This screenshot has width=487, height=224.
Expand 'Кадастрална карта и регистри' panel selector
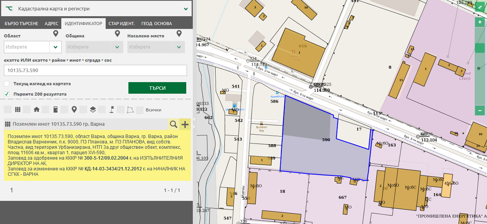point(186,8)
